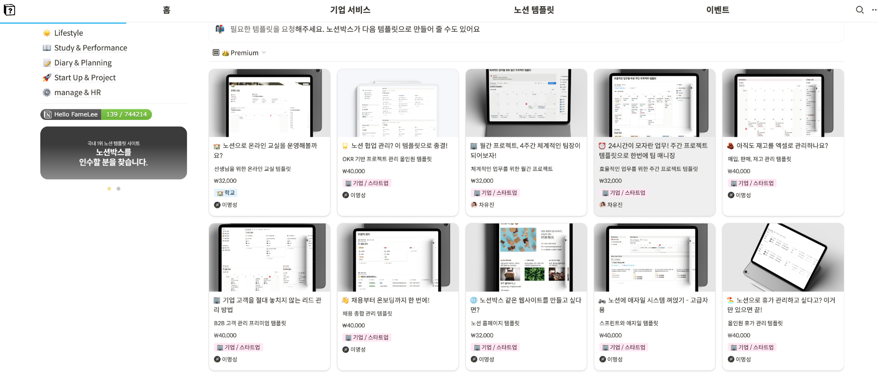Click the 스프린트와 애자일 템플릿 subtitle
Screen dimensions: 878x377
coord(629,323)
